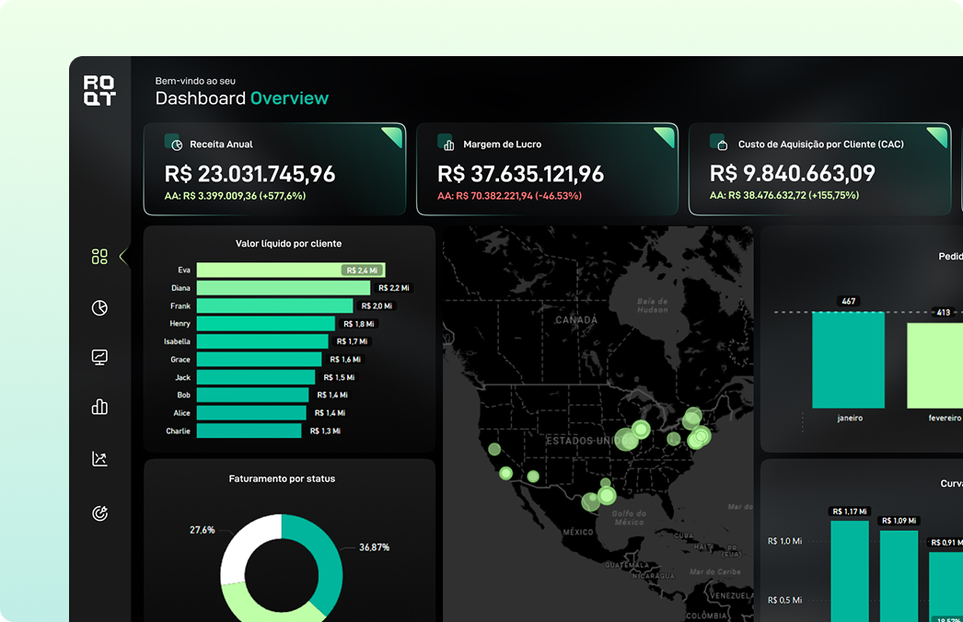Click the '36,87%' donut label
This screenshot has width=963, height=622.
[374, 547]
